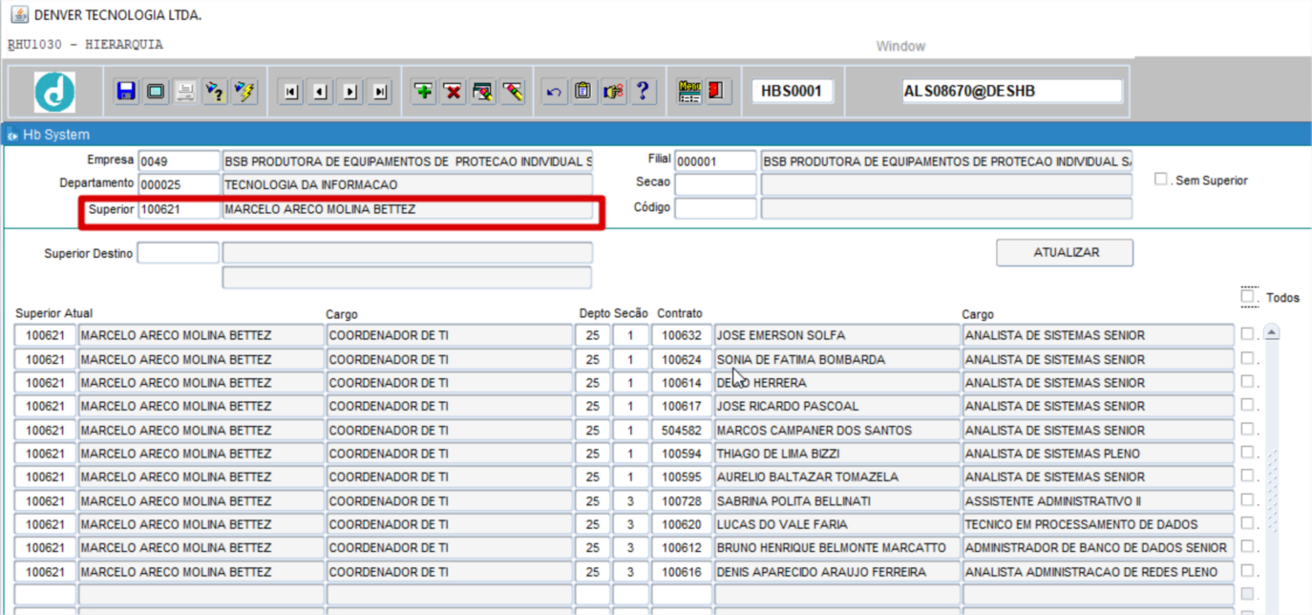Check the box for JOSE EMERSON SOLFA row
The height and width of the screenshot is (615, 1312).
[x=1247, y=334]
